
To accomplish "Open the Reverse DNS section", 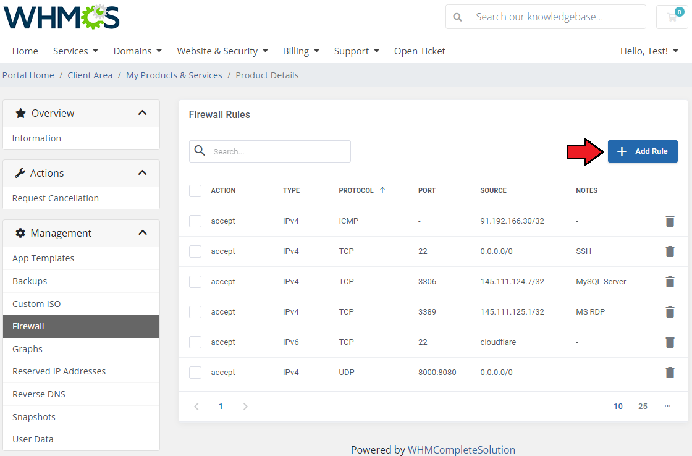I will [81, 394].
